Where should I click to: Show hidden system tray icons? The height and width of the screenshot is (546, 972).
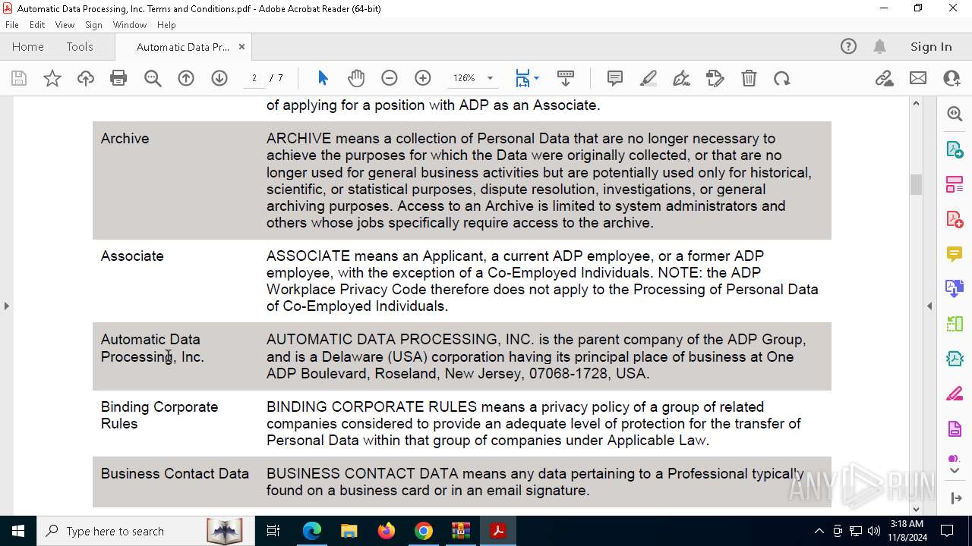coord(819,531)
